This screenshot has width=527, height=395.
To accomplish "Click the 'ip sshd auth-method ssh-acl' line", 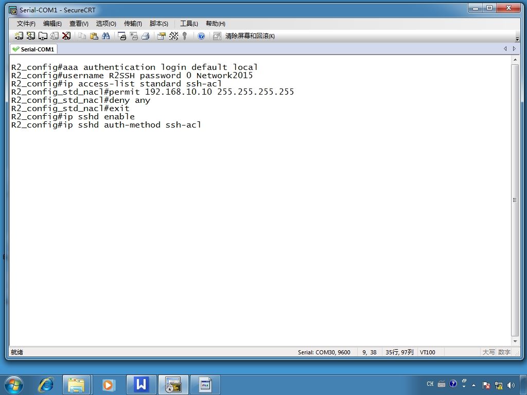I will pyautogui.click(x=106, y=125).
